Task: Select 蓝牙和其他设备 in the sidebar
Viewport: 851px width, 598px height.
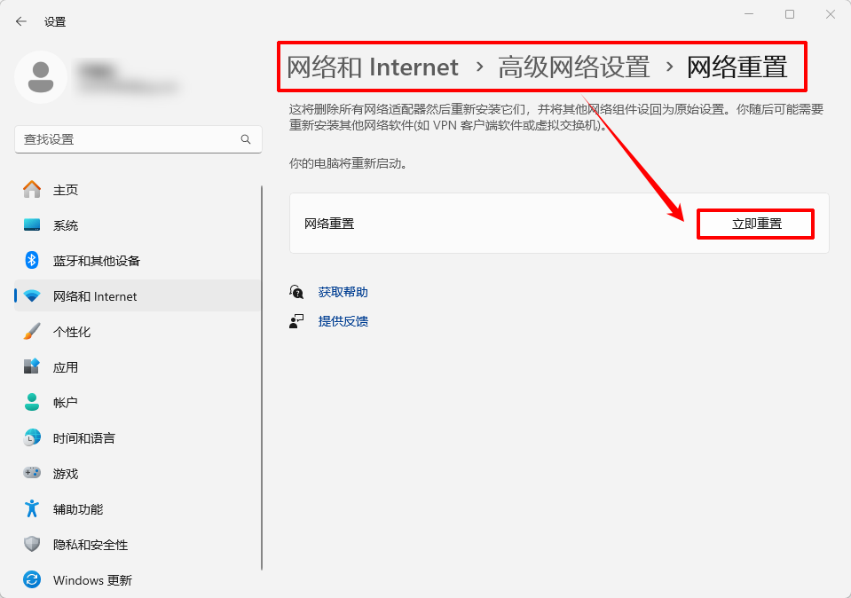Action: point(138,261)
